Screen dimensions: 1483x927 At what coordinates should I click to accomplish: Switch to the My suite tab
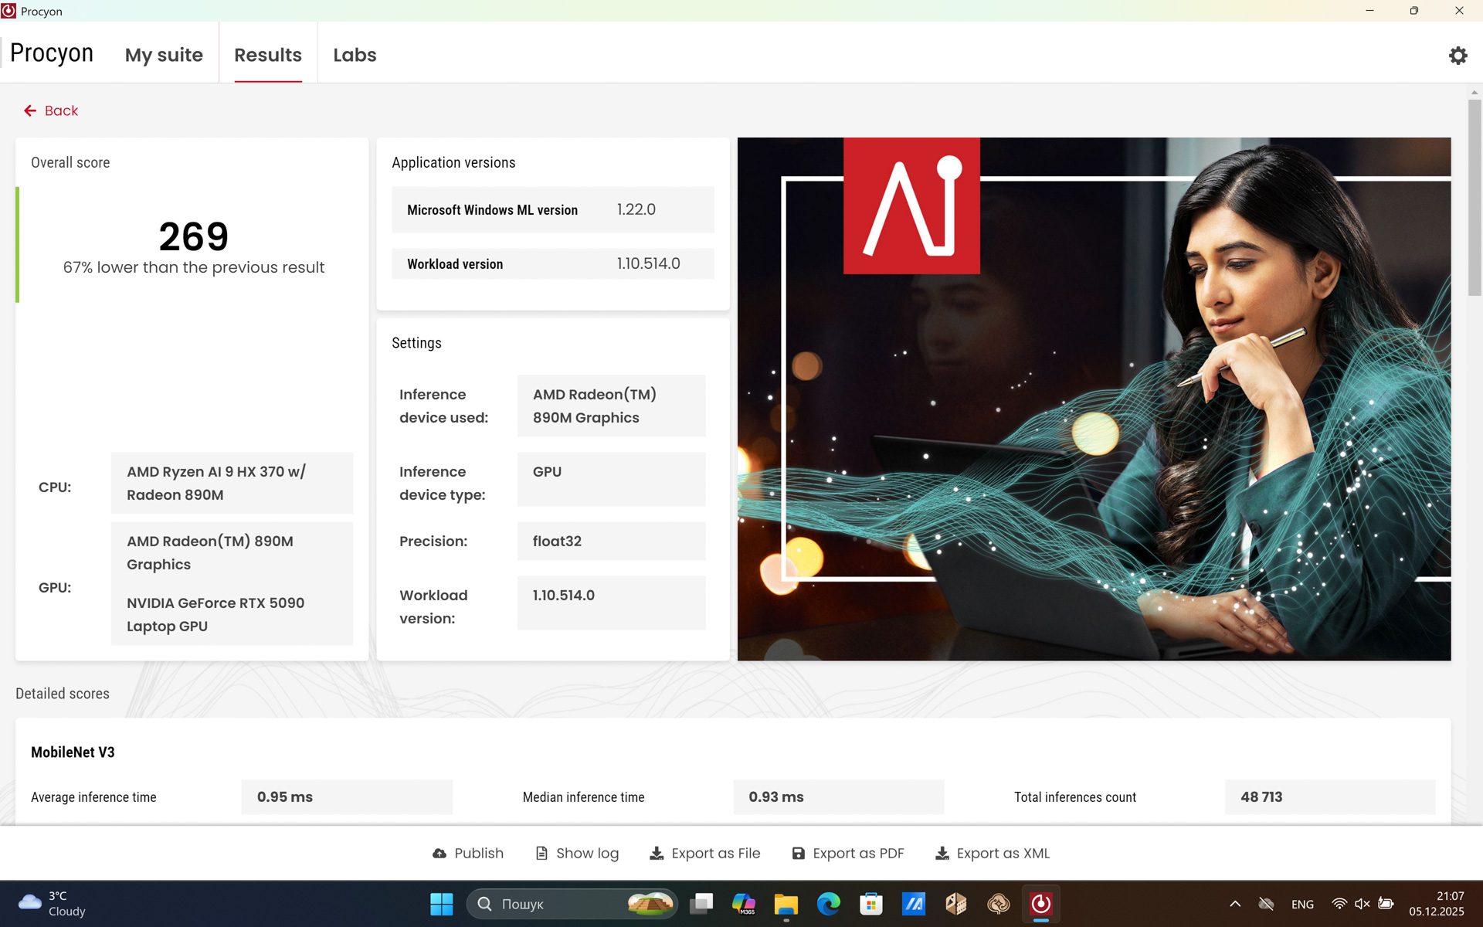[x=164, y=55]
